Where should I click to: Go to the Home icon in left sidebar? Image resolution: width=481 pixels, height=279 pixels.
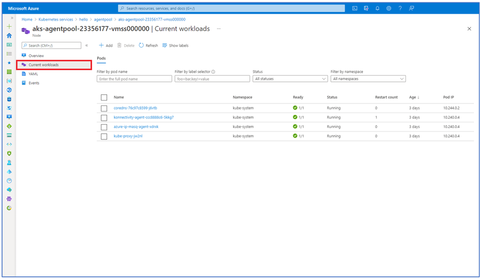click(x=9, y=36)
